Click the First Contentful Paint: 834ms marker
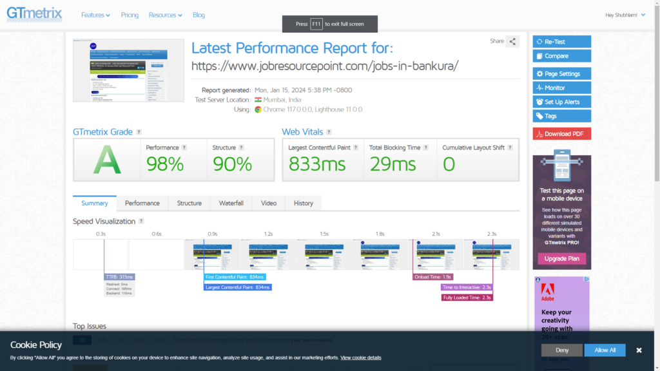Viewport: 660px width, 371px height. (235, 277)
